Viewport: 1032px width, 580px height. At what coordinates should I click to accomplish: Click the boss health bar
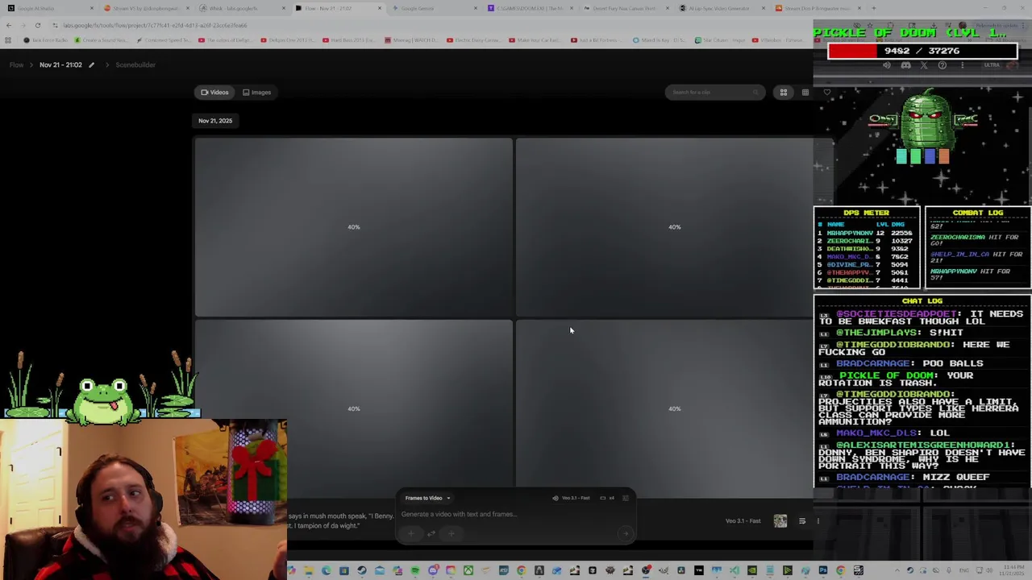(922, 51)
